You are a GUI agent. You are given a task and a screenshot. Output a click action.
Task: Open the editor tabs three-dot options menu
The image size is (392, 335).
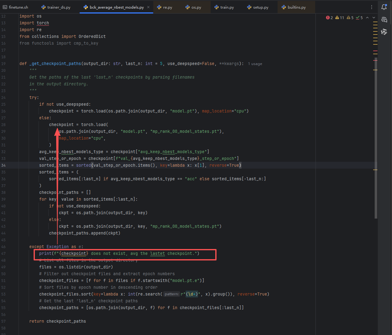pyautogui.click(x=372, y=7)
